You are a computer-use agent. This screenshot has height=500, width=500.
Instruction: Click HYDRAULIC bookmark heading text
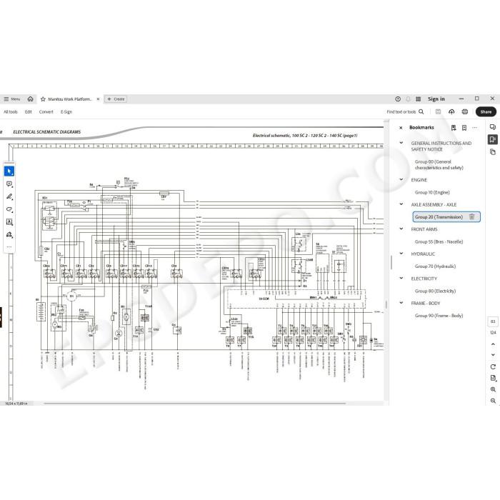pyautogui.click(x=423, y=254)
